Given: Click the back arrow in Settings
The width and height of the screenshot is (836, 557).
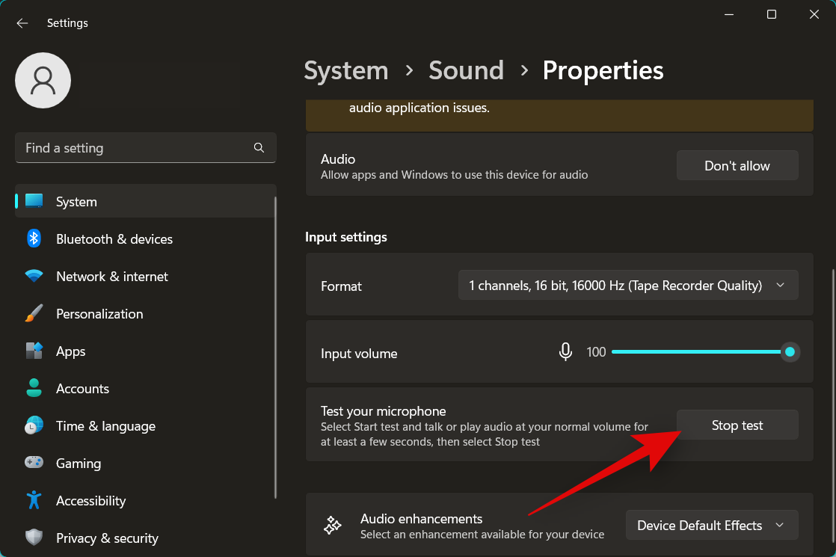Looking at the screenshot, I should click(22, 23).
